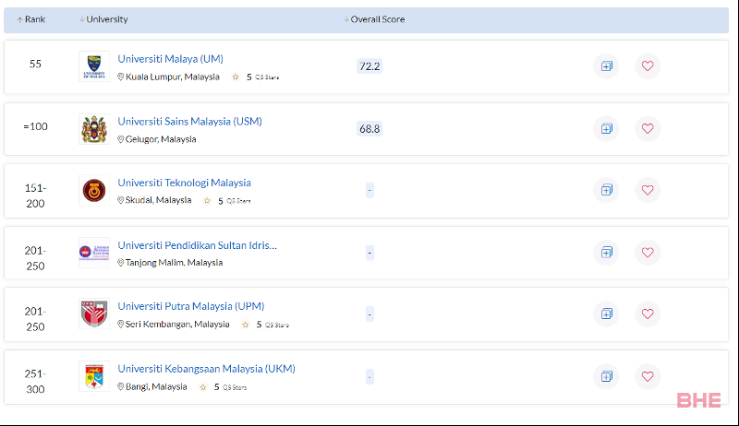Click 5 QS Stars badge for Universiti Teknologi
This screenshot has width=739, height=426.
226,201
